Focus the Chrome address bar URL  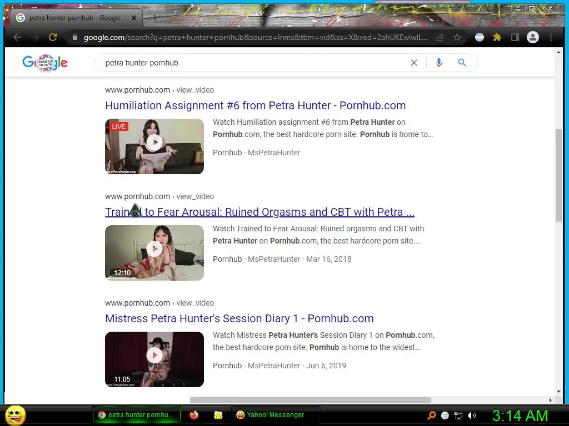255,37
